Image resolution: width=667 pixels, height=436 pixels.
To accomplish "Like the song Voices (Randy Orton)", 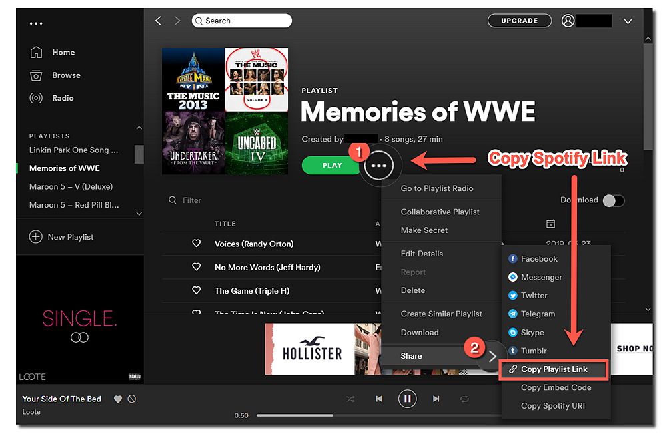I will [x=196, y=244].
